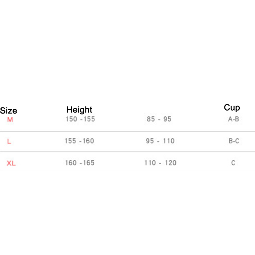The image size is (255, 255).
Task: Click the B-C cup value
Action: (234, 141)
